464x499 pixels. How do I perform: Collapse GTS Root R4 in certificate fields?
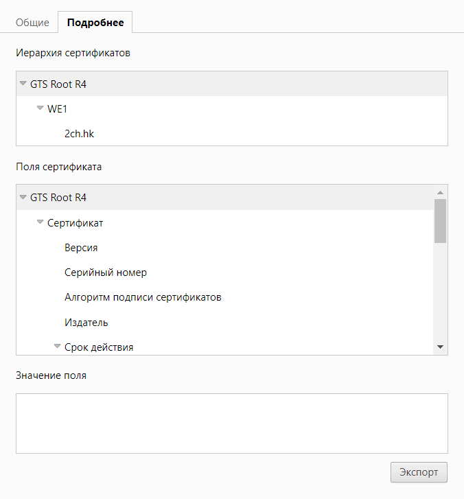click(23, 197)
